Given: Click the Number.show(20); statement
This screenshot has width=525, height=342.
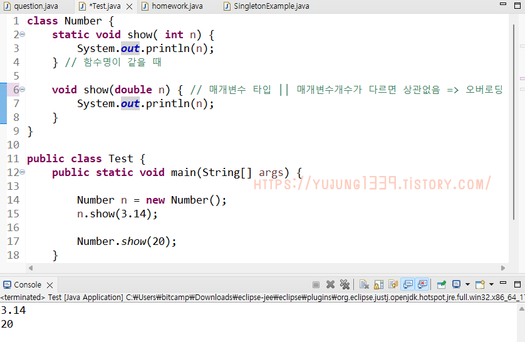Looking at the screenshot, I should pos(127,241).
